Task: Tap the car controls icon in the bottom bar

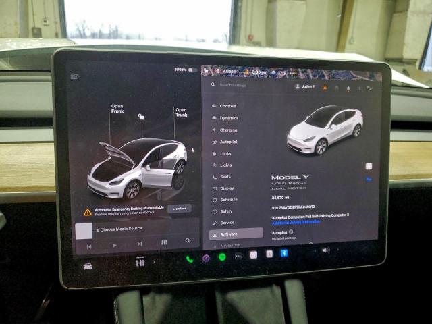Action: tap(88, 267)
